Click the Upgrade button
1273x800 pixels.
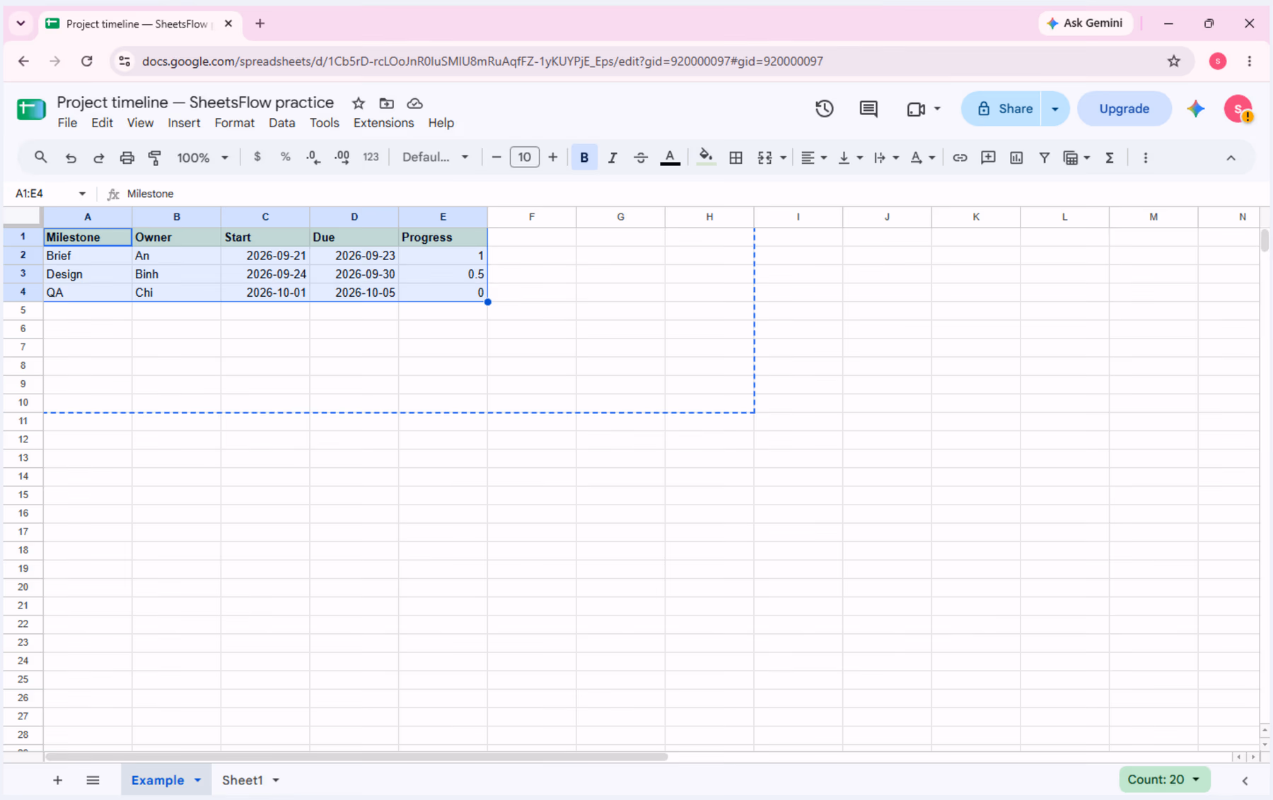[1124, 109]
